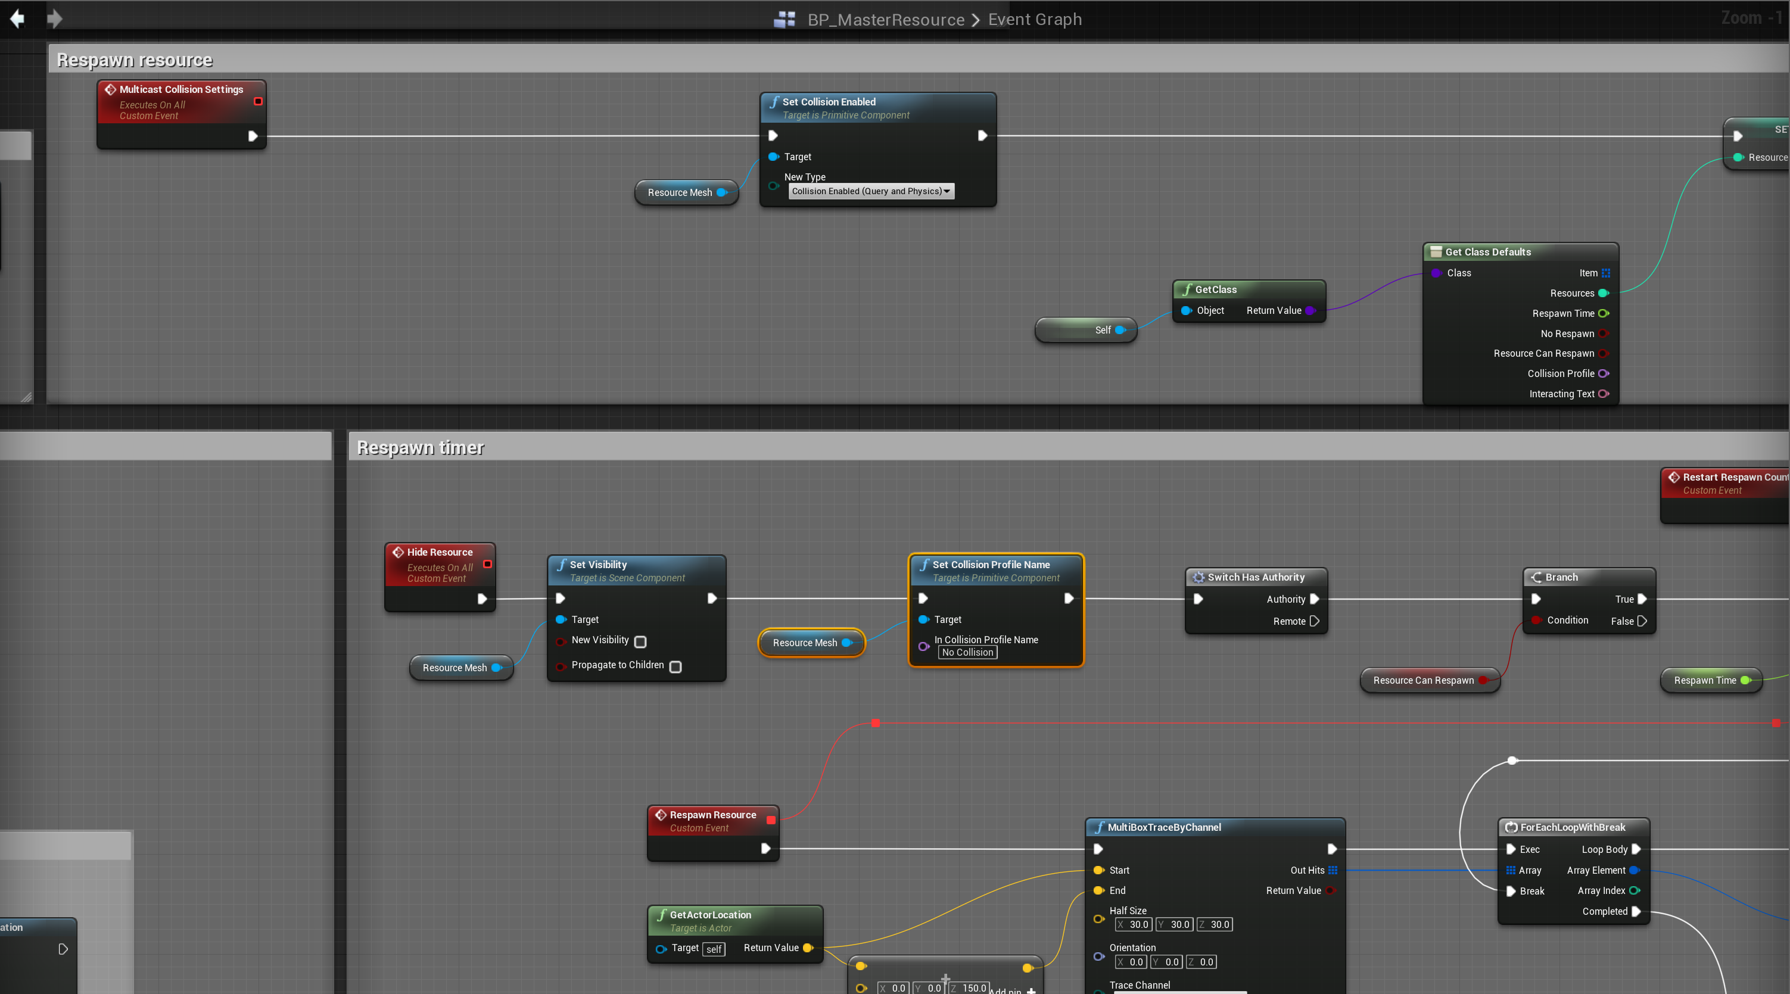Click the forward navigation arrow
This screenshot has height=994, width=1790.
[x=54, y=18]
